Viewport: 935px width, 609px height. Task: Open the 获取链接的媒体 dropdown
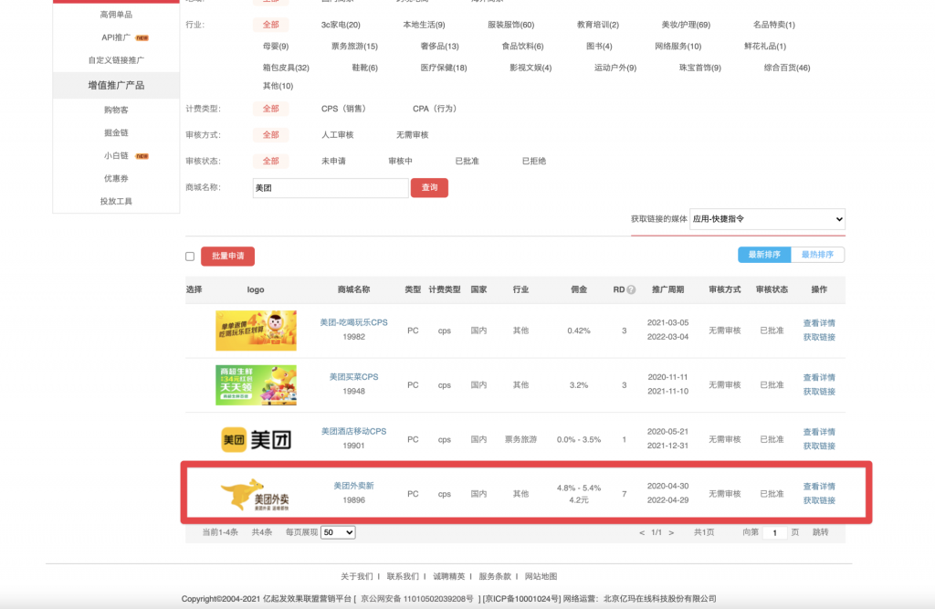click(x=767, y=219)
